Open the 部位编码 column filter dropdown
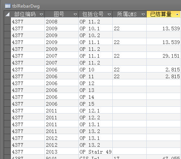The width and height of the screenshot is (181, 159). point(41,14)
